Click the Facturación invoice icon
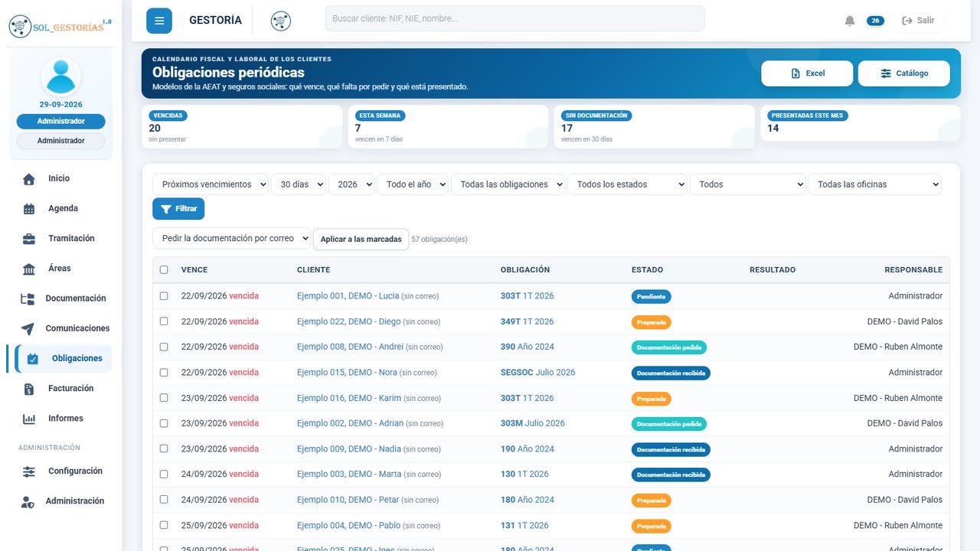This screenshot has width=980, height=551. tap(29, 389)
